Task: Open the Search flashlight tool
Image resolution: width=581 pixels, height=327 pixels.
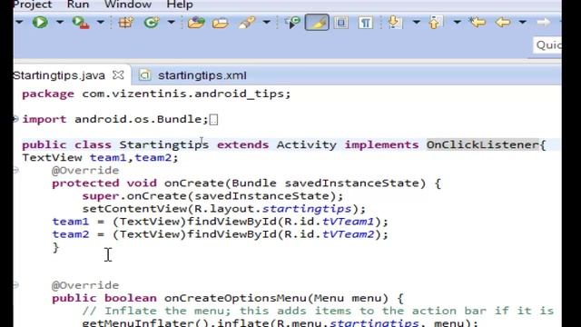Action: pos(247,23)
